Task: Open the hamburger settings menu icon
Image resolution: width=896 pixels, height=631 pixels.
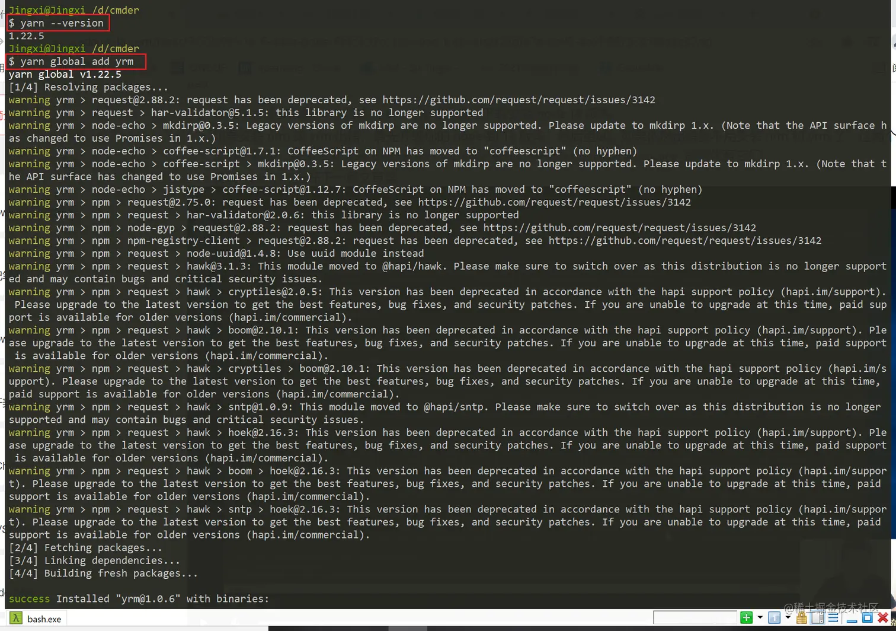Action: (x=833, y=618)
